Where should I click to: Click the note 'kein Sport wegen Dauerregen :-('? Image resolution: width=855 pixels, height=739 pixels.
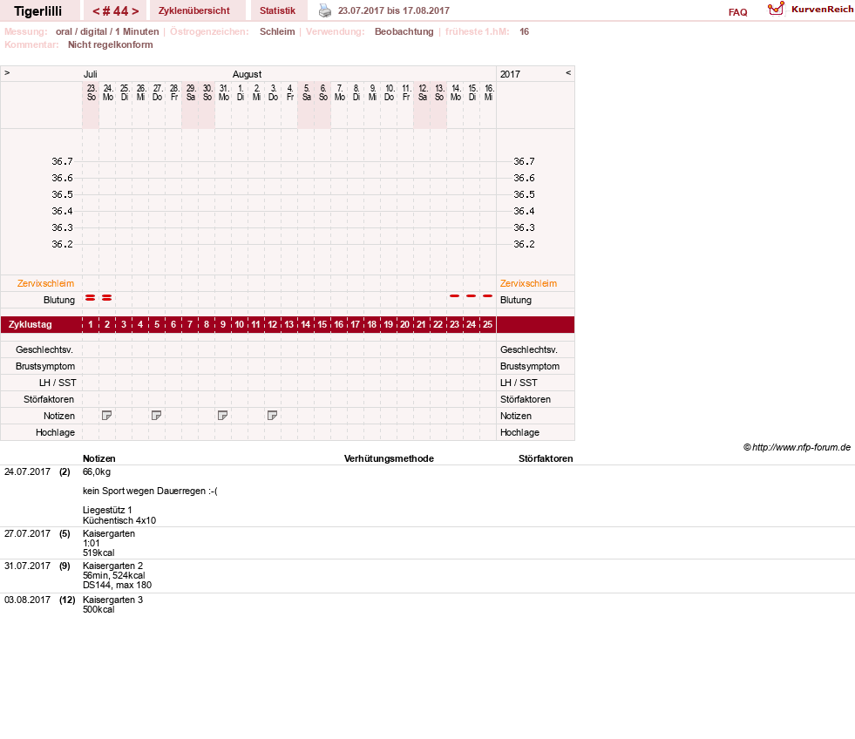tap(150, 491)
